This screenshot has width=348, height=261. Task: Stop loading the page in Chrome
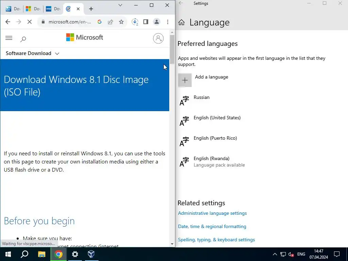29,22
